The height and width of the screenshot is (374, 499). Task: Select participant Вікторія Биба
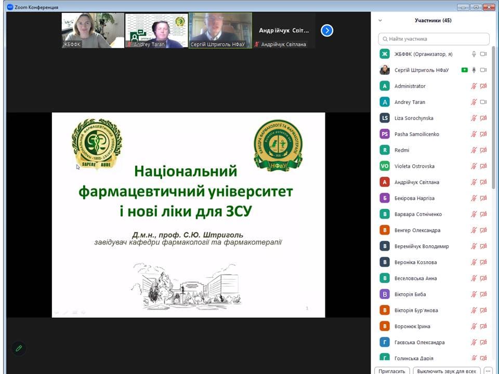pos(434,294)
